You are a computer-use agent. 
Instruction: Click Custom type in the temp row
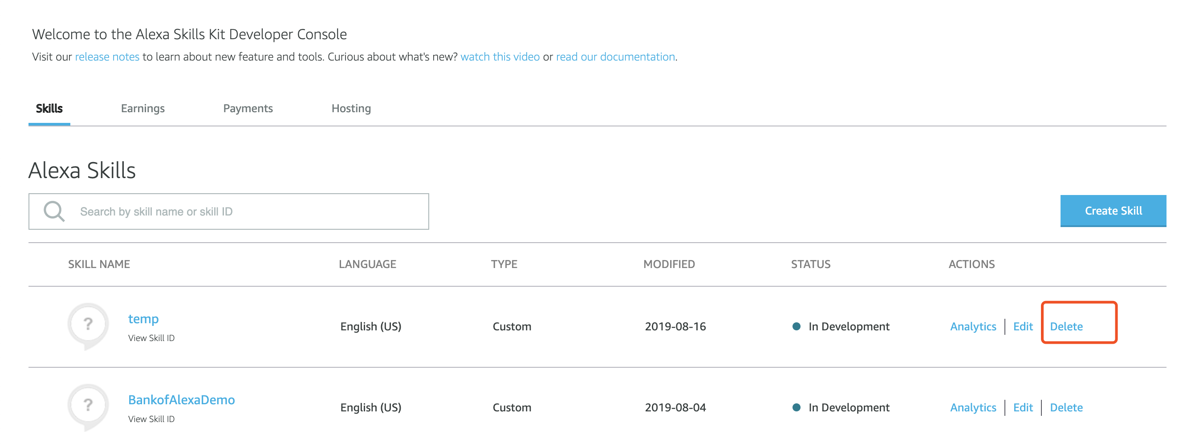[512, 326]
